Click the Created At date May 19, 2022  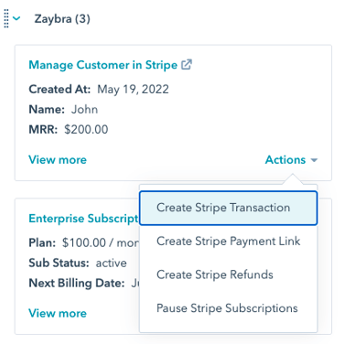tap(133, 90)
